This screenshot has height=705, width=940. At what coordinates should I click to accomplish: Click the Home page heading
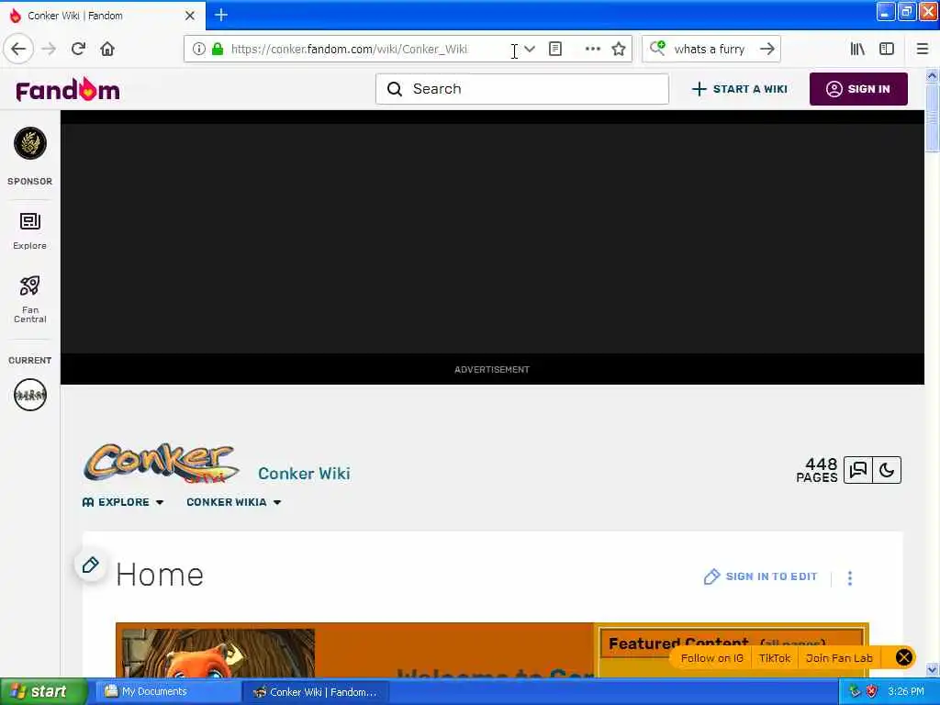pyautogui.click(x=160, y=575)
